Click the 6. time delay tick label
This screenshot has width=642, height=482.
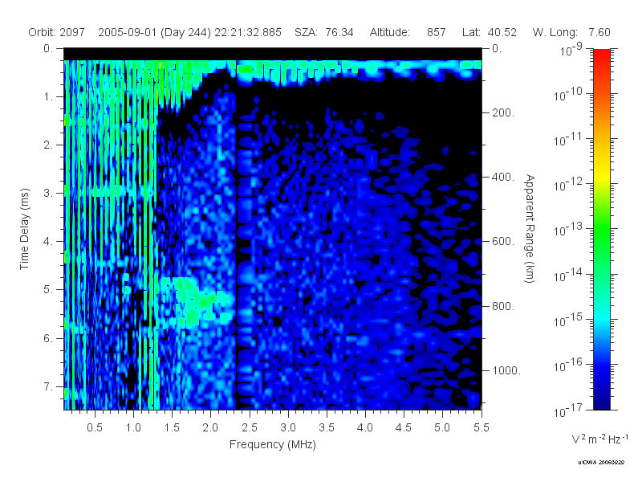(49, 338)
